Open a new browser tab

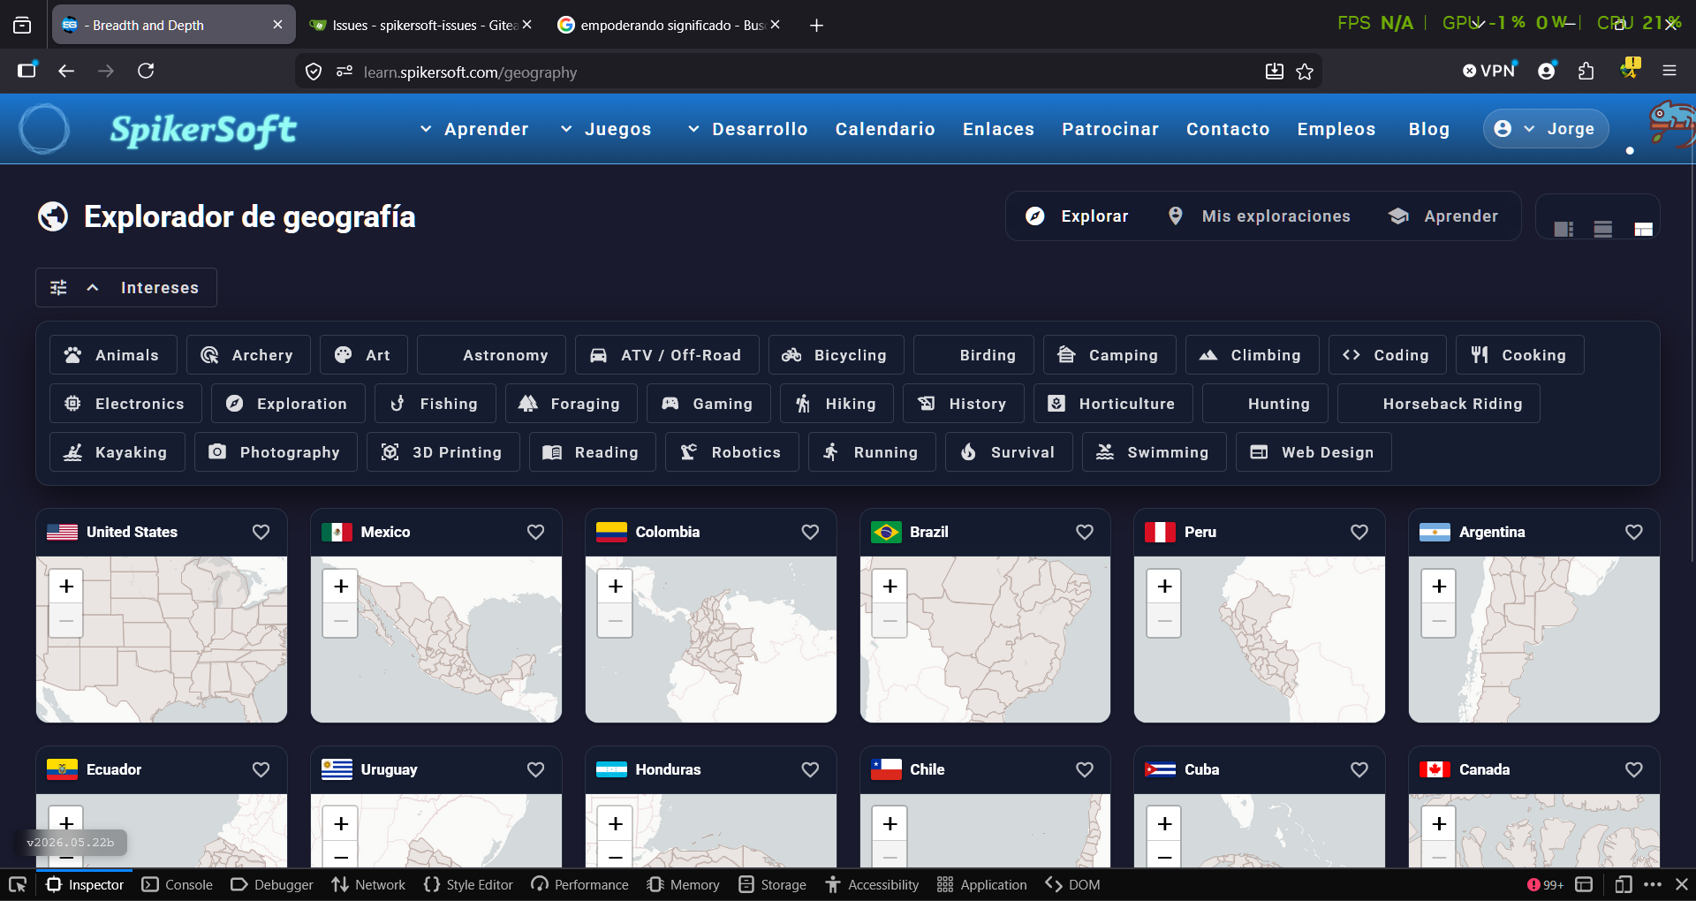click(816, 26)
